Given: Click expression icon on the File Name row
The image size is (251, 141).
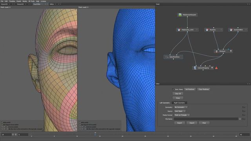Looking at the screenshot, I should coord(244,119).
